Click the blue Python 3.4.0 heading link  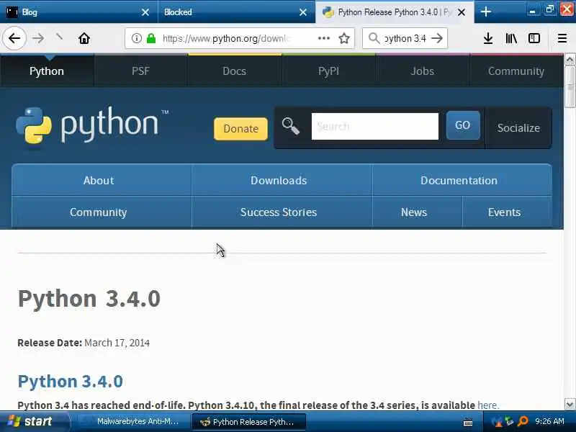[x=70, y=381]
